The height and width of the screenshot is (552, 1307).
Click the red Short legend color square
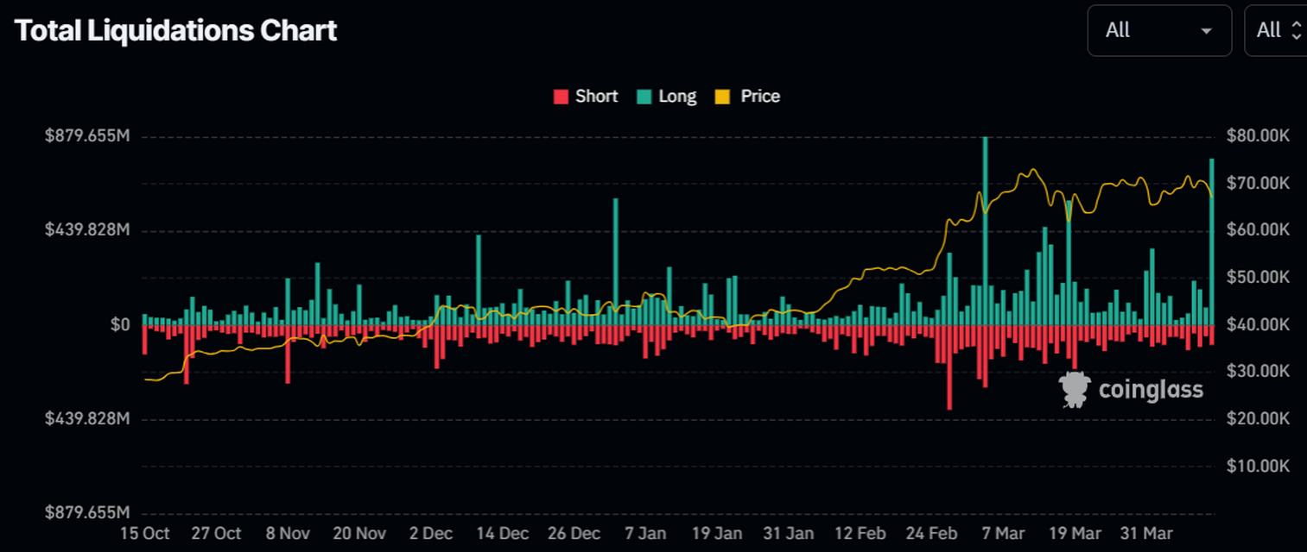pos(562,97)
